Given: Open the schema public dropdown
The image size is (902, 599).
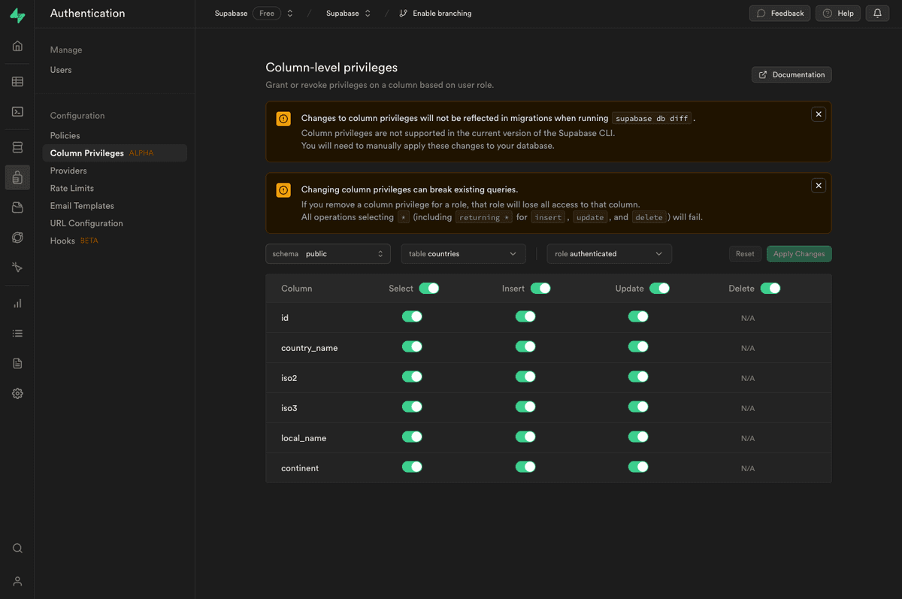Looking at the screenshot, I should (328, 253).
